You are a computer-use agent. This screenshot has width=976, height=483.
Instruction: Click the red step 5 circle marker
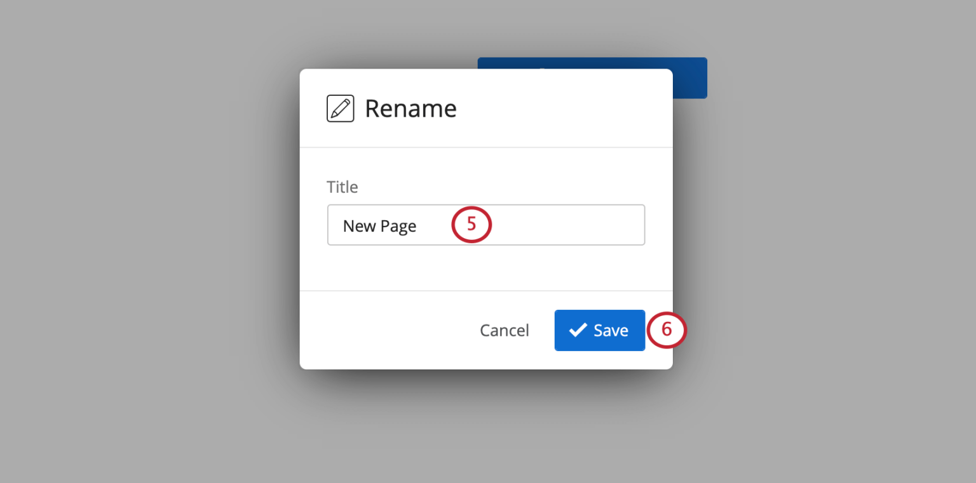point(471,224)
